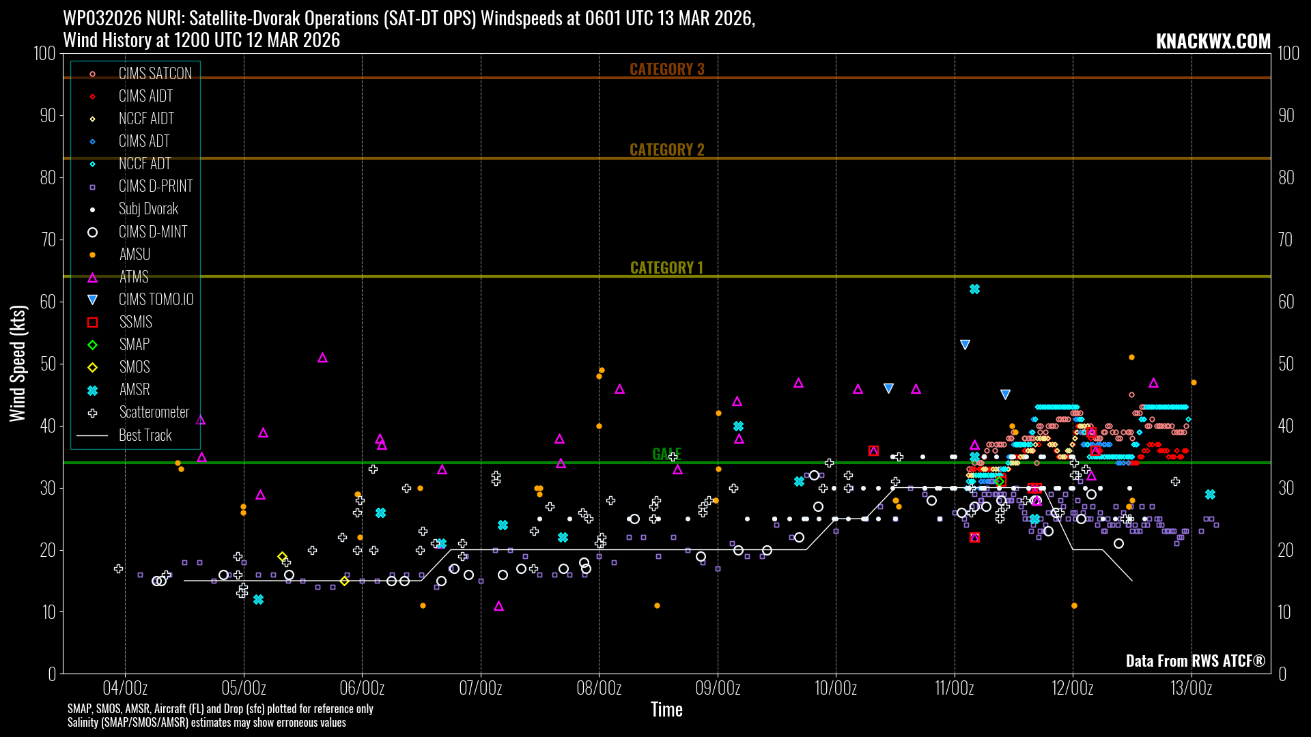This screenshot has width=1311, height=737.
Task: Click the CIMS SATCON legend label
Action: click(x=155, y=74)
